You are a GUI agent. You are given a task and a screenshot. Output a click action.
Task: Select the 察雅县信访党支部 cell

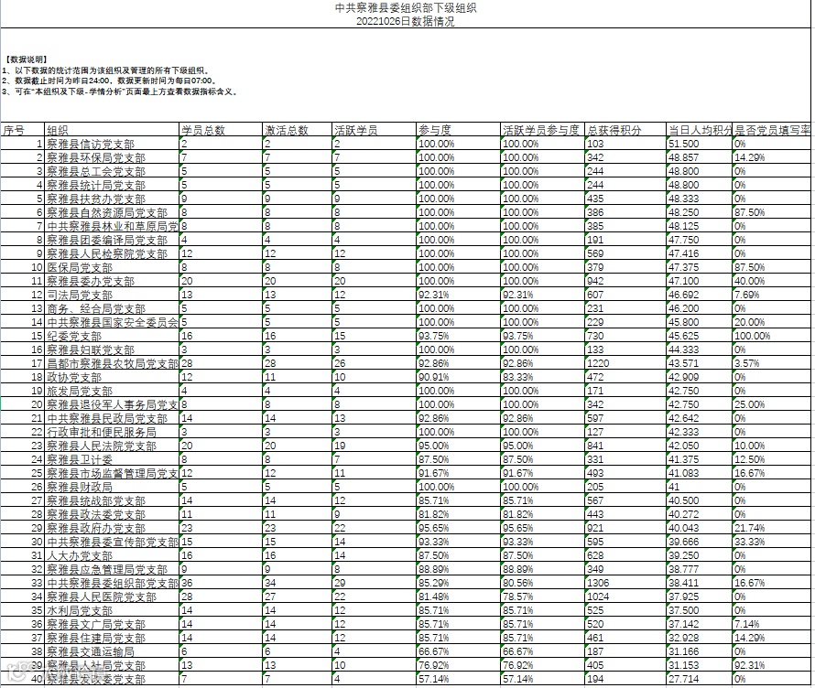(x=111, y=144)
